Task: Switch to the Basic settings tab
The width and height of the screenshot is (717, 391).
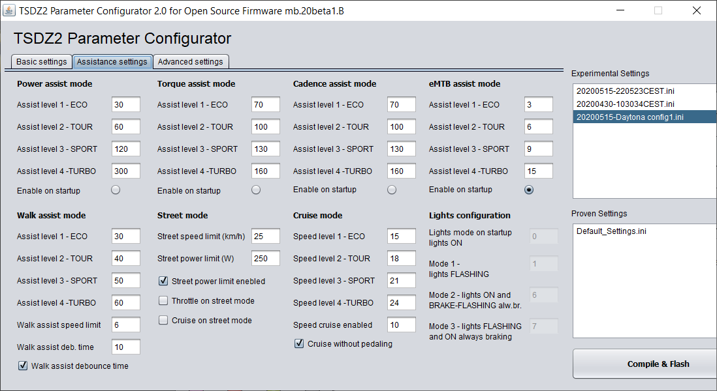Action: (42, 62)
